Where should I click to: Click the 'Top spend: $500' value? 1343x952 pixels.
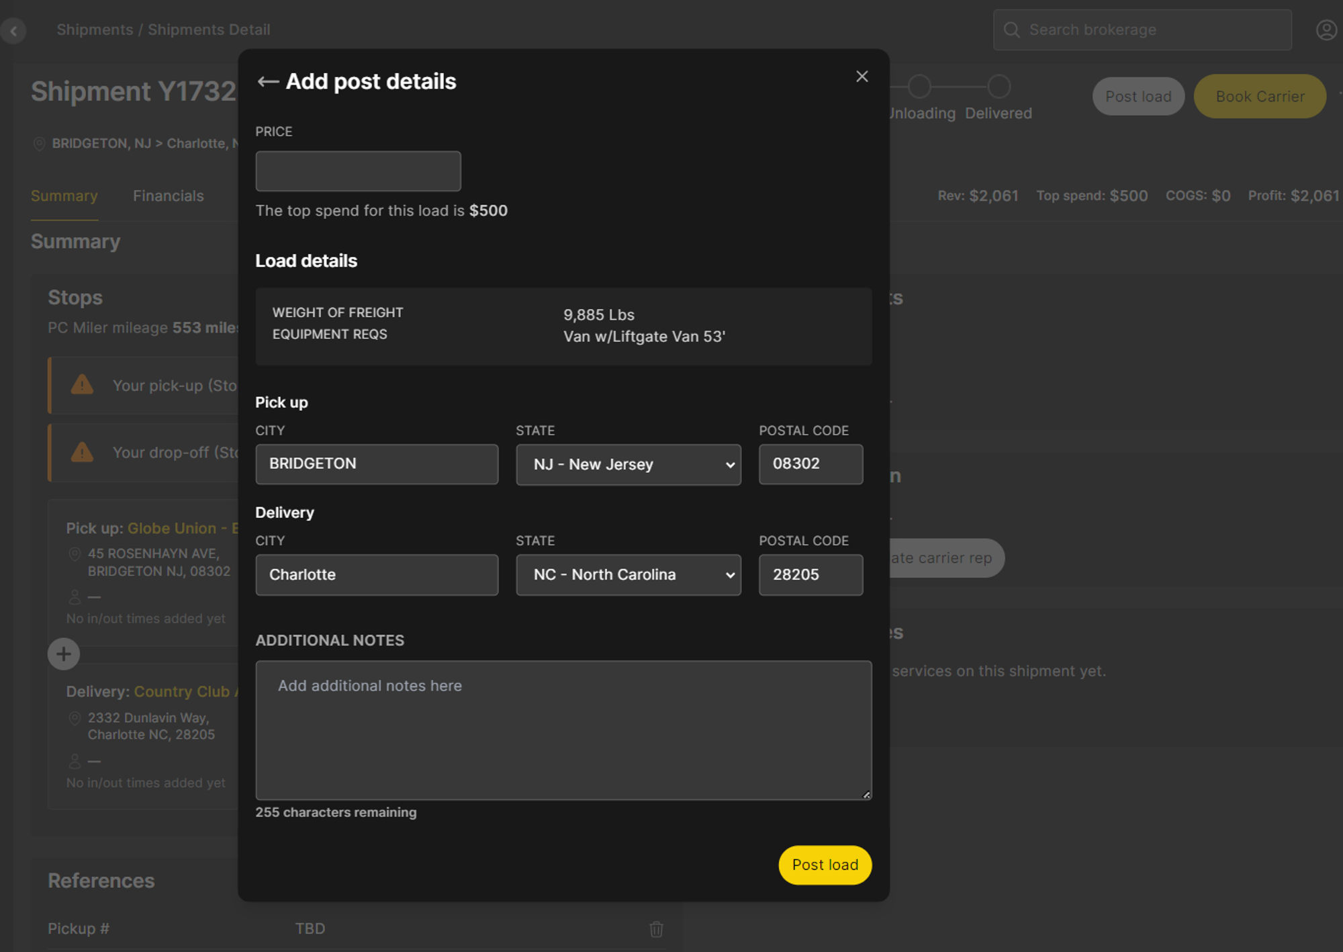pos(1092,196)
